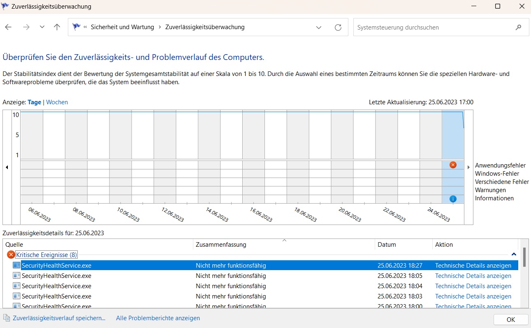
Task: Click Anwendungsfehler row label
Action: (x=500, y=165)
